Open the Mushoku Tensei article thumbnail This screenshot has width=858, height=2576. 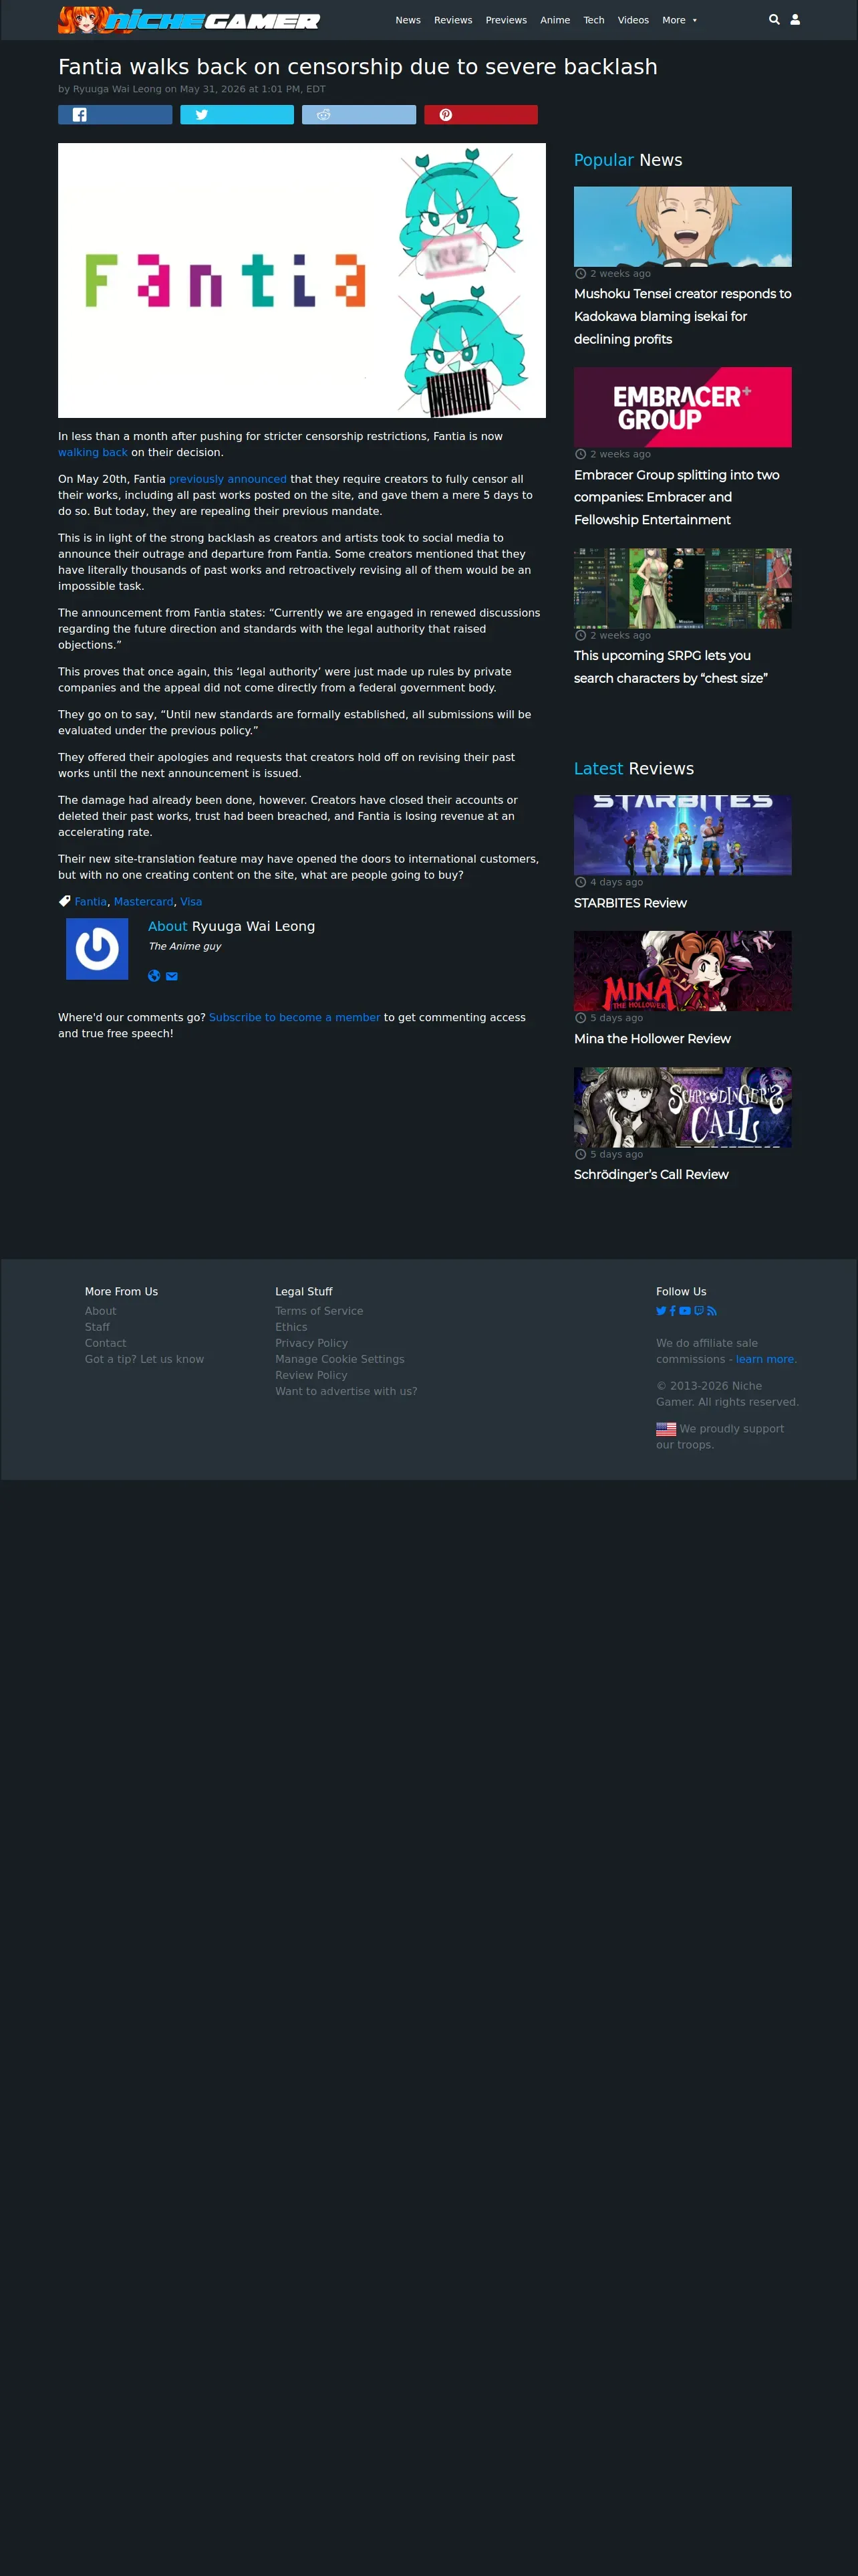click(682, 227)
